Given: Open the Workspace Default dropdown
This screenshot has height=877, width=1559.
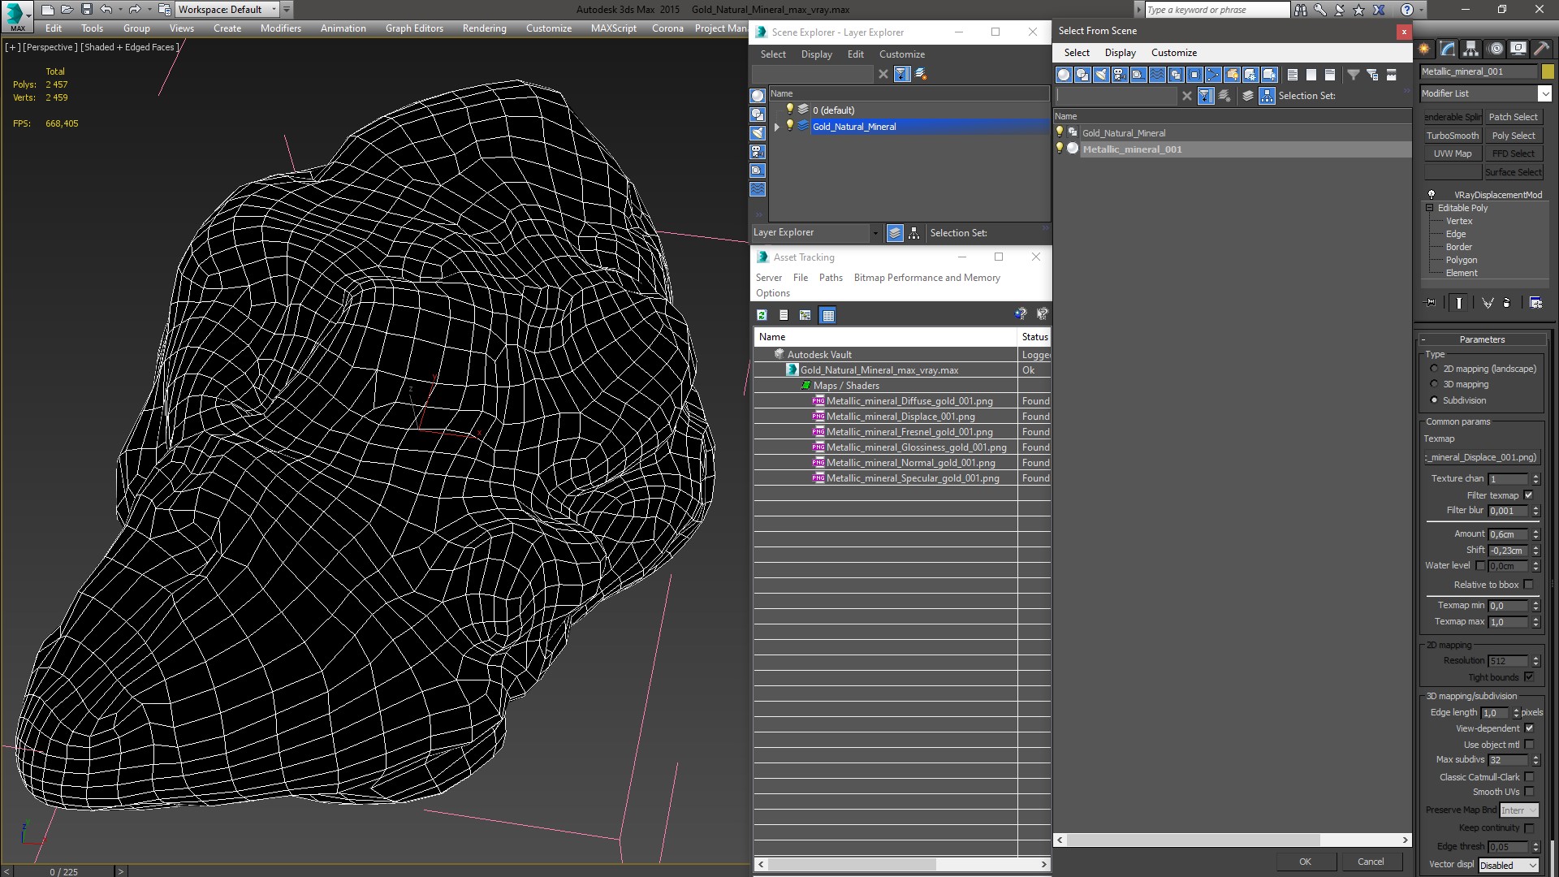Looking at the screenshot, I should click(274, 10).
